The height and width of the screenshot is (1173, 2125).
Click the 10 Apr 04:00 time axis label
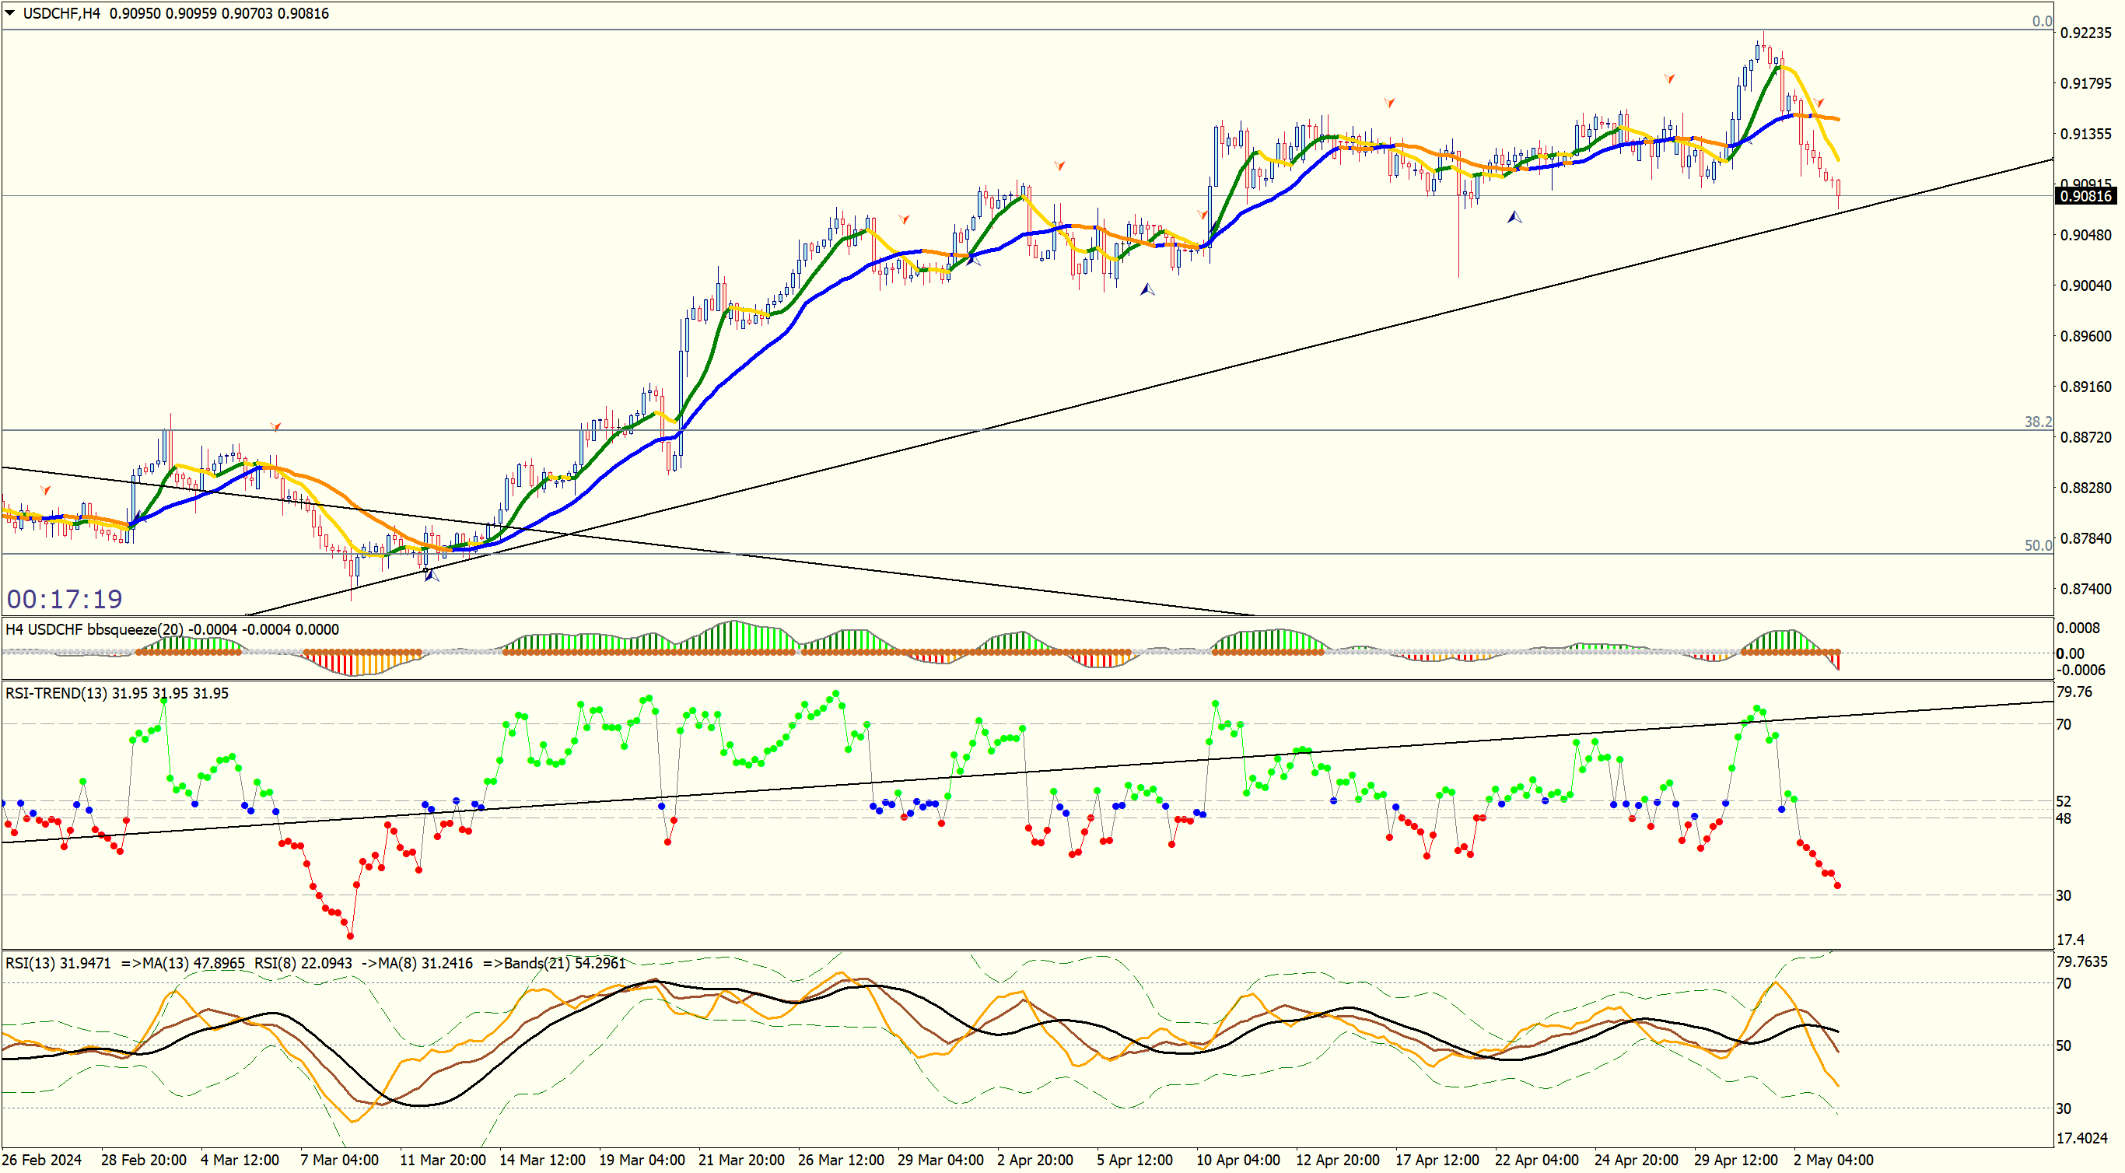[1238, 1161]
